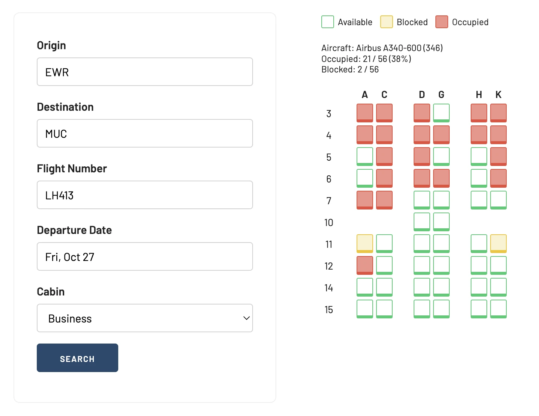539x416 pixels.
Task: Pick the blocked seat 11A
Action: 365,244
